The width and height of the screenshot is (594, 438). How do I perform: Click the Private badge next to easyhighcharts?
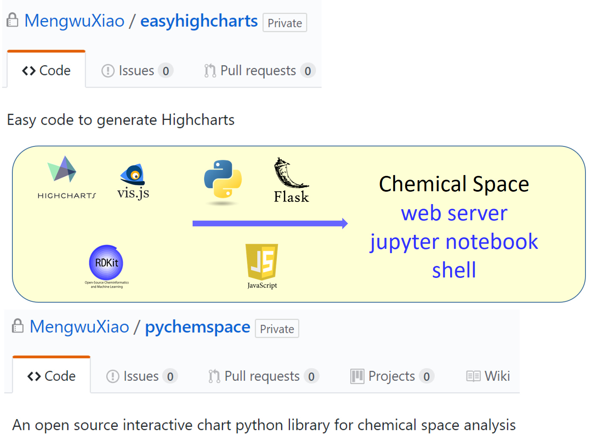pos(285,23)
